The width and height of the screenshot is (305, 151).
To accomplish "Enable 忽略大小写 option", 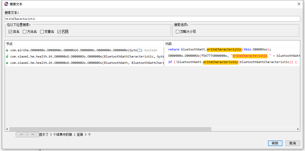I will 178,32.
